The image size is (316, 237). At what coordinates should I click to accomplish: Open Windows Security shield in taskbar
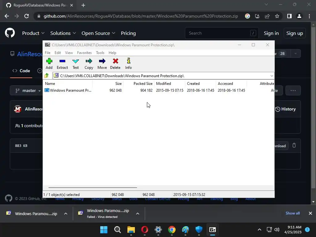point(199,230)
